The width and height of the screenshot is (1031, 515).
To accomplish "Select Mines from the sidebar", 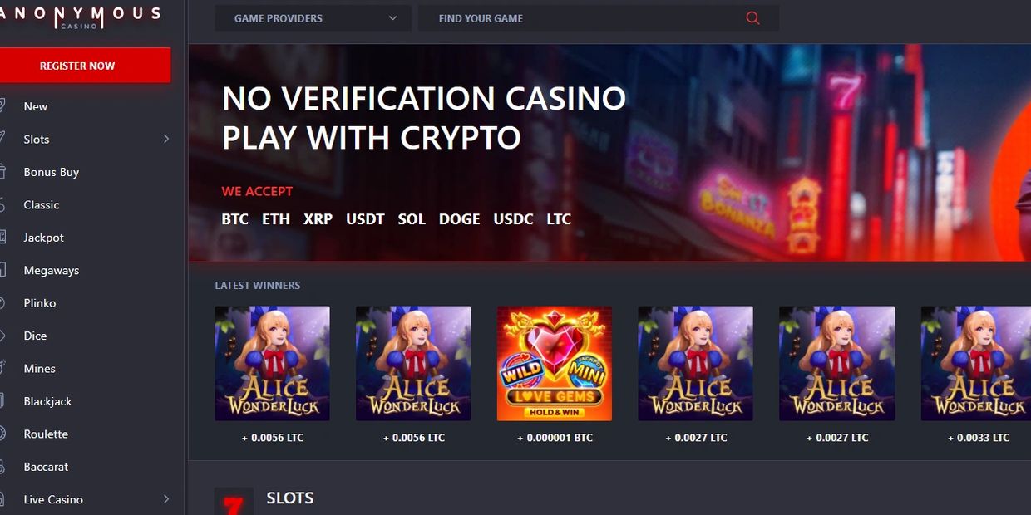I will click(39, 369).
